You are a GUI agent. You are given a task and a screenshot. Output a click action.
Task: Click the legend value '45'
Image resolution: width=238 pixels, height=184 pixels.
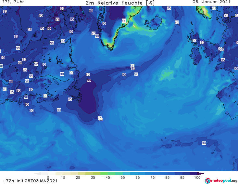[x=108, y=177]
